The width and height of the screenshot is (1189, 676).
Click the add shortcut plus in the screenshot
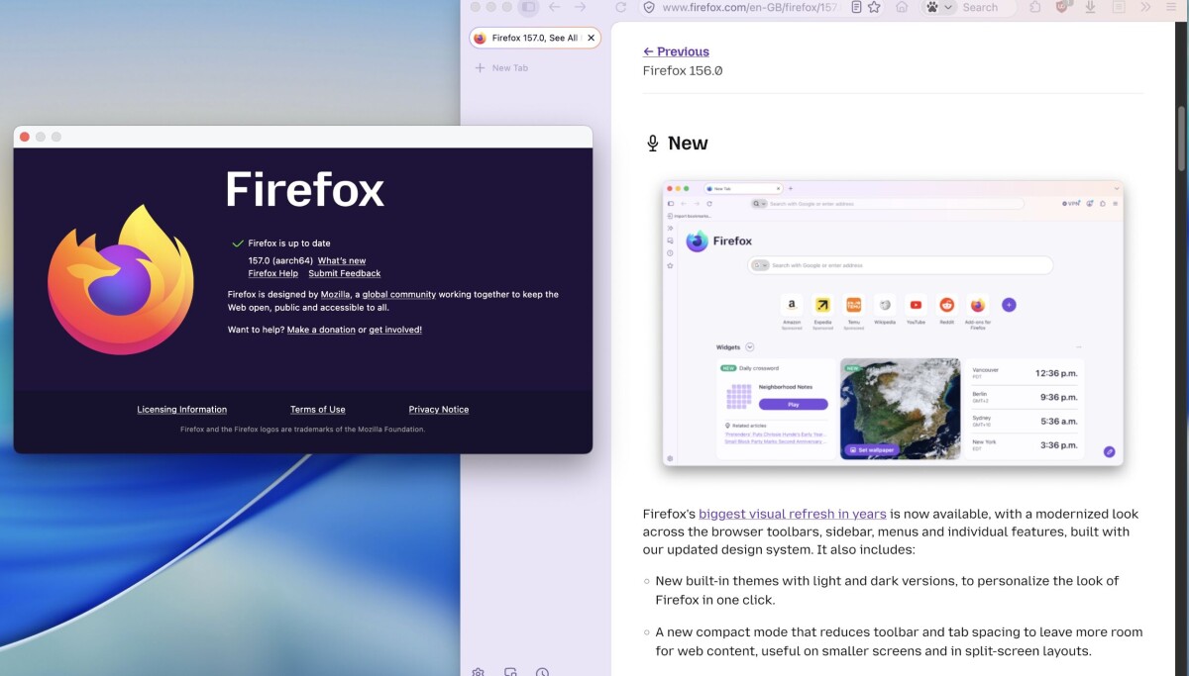click(x=1009, y=305)
